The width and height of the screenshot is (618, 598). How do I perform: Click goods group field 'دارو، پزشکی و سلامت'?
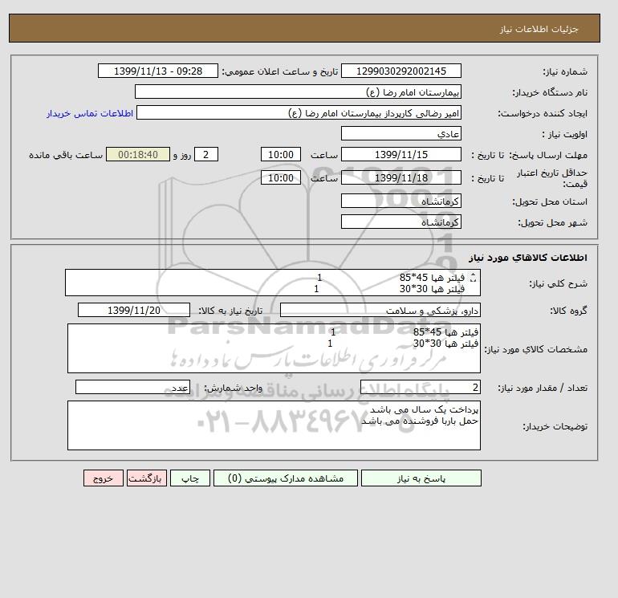380,310
